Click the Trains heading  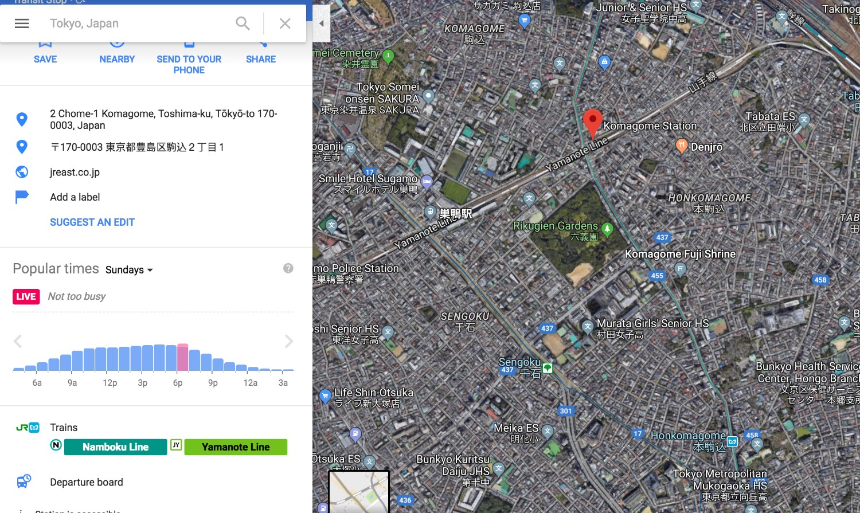click(x=64, y=428)
